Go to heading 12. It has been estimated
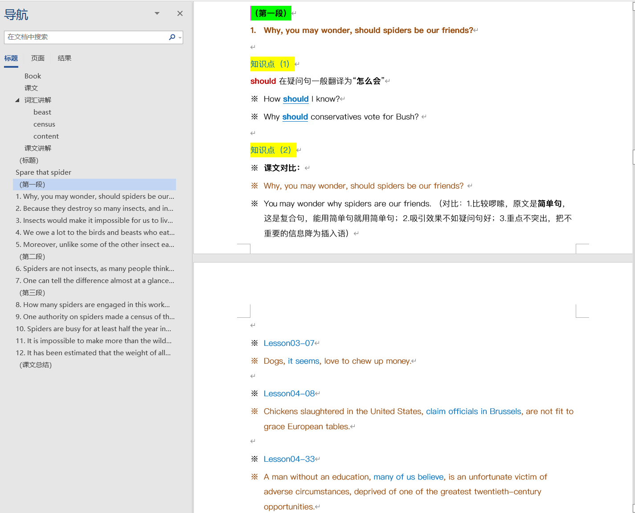635x513 pixels. coord(93,353)
